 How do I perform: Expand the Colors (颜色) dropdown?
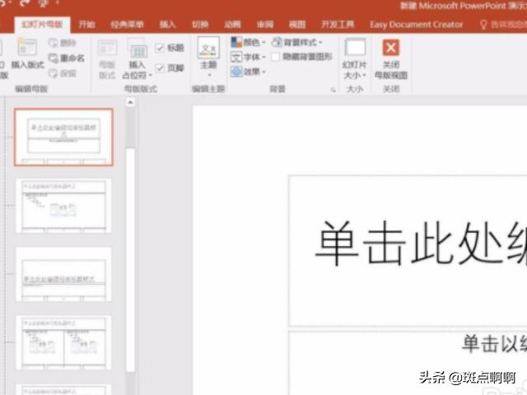click(x=248, y=42)
